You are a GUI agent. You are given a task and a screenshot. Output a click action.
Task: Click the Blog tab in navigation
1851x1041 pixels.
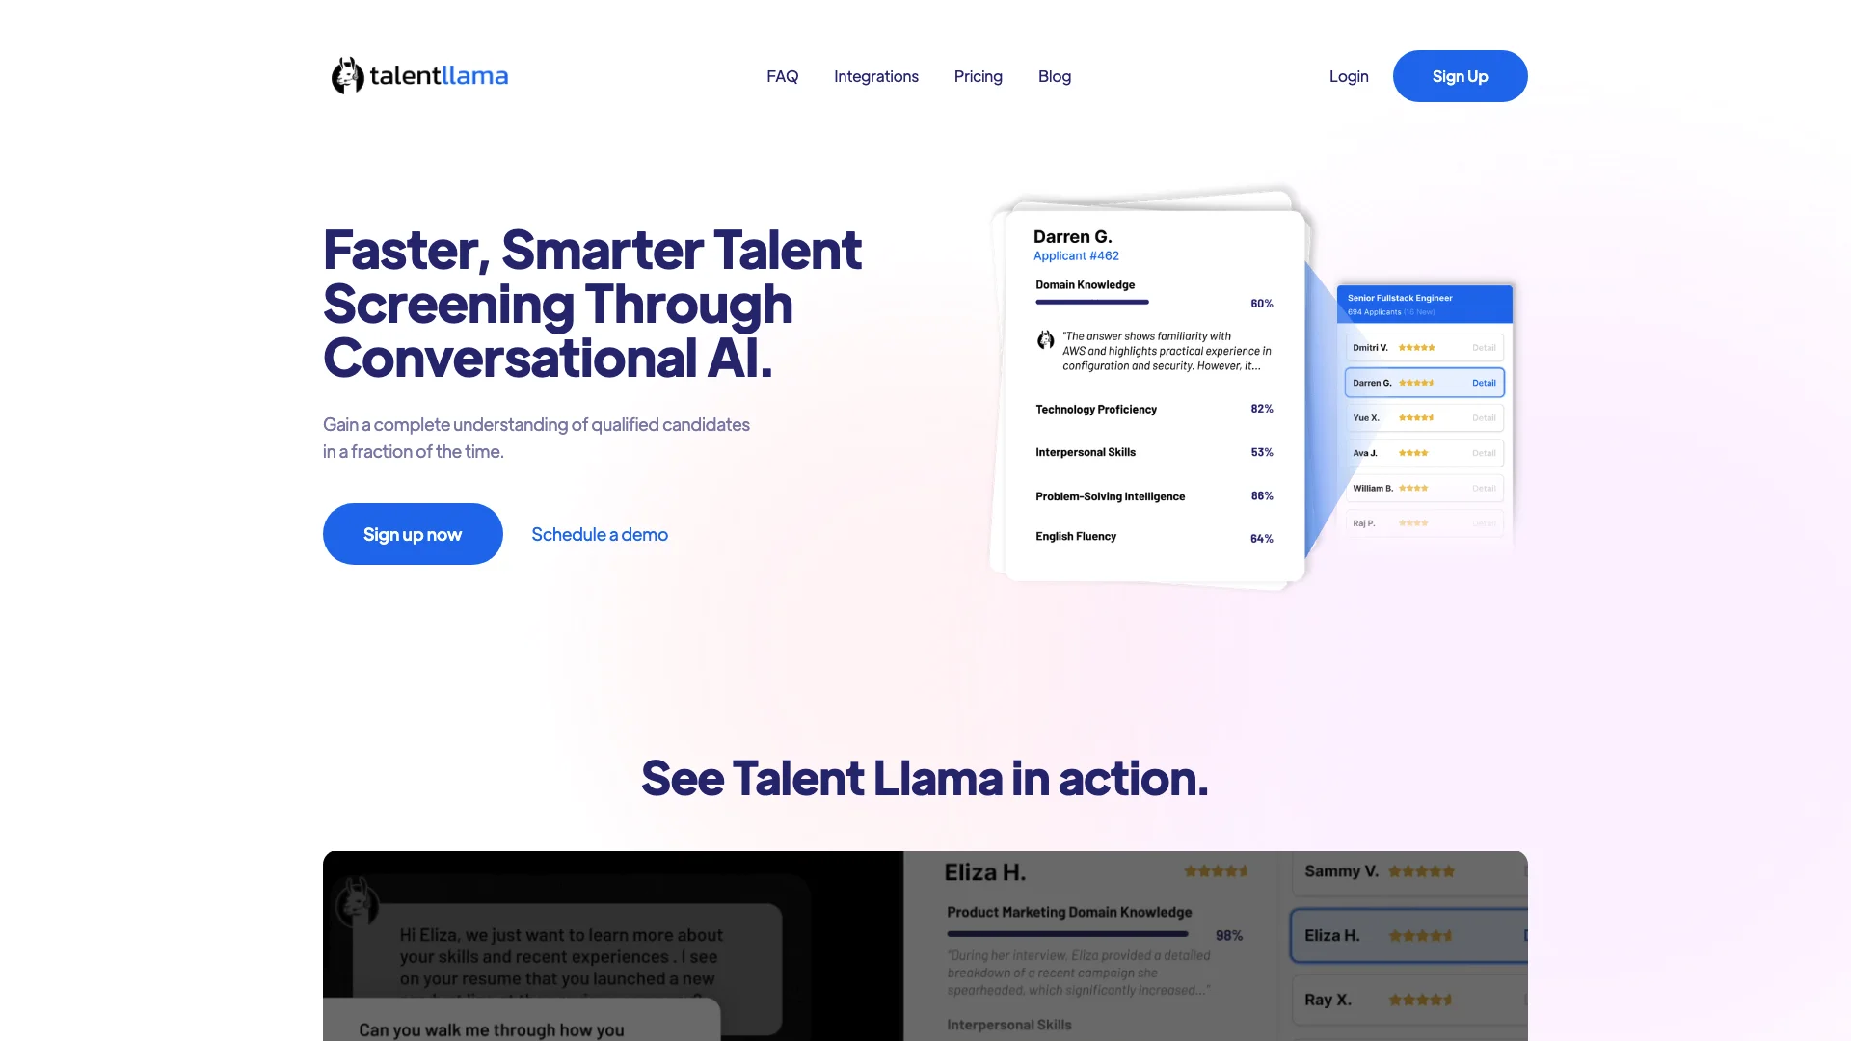pos(1054,75)
